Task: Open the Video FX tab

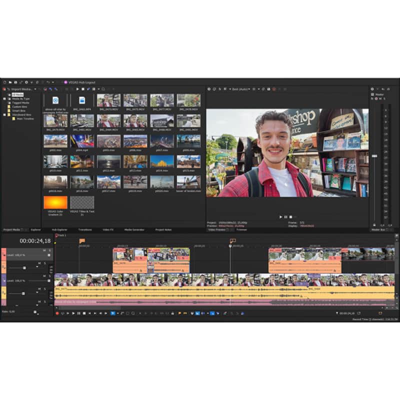Action: click(x=108, y=230)
